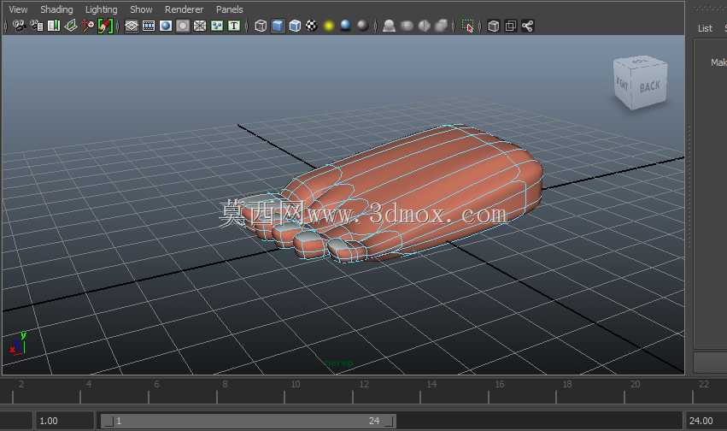Open the List menu in side panel
This screenshot has width=727, height=431.
point(705,28)
